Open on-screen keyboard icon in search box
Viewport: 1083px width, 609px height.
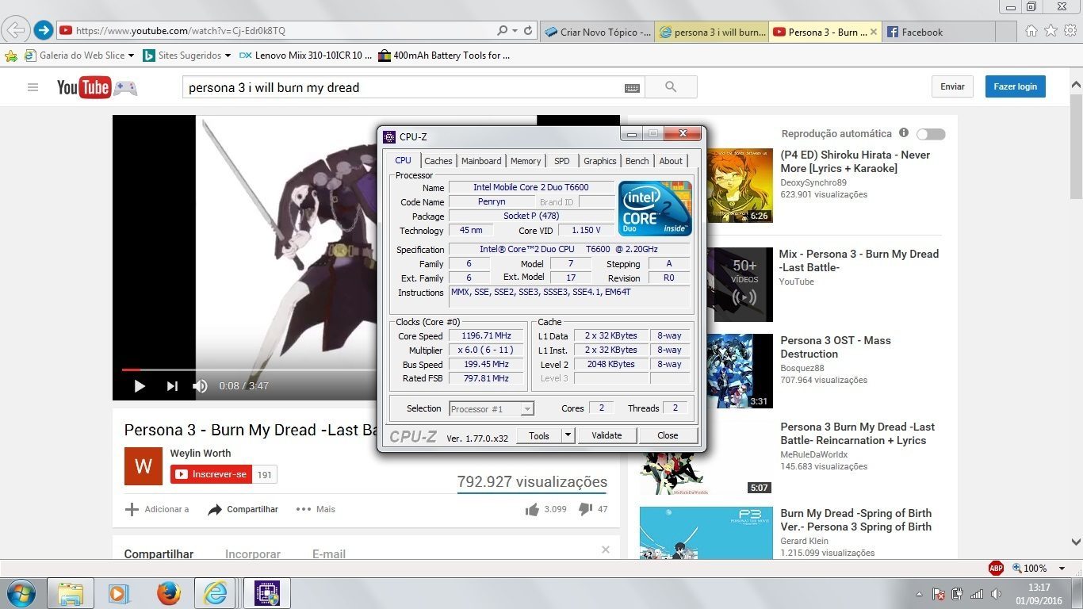click(x=632, y=88)
